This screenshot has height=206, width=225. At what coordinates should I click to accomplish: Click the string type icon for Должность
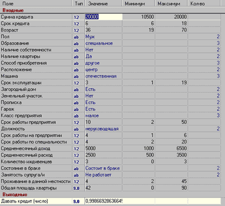[x=76, y=129]
